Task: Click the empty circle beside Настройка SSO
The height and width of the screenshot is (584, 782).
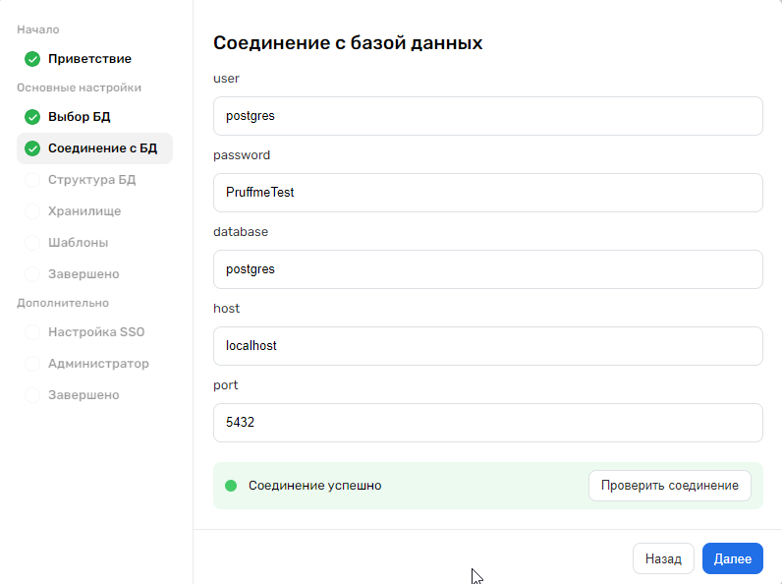Action: pos(32,332)
